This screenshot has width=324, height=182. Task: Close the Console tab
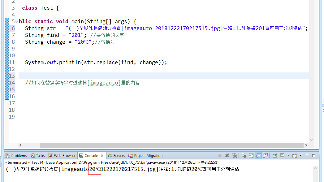coord(102,156)
